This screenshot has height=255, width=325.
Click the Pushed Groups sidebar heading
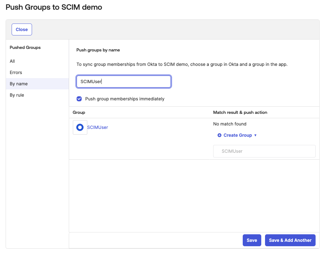(25, 48)
